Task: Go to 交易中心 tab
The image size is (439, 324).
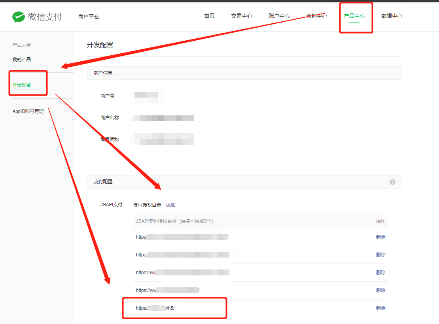Action: pyautogui.click(x=242, y=16)
